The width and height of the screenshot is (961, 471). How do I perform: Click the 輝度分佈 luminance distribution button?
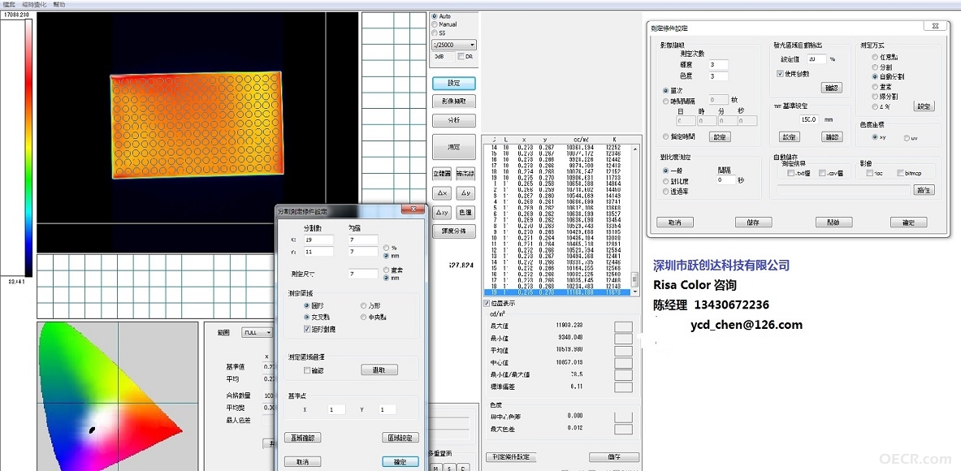[453, 231]
